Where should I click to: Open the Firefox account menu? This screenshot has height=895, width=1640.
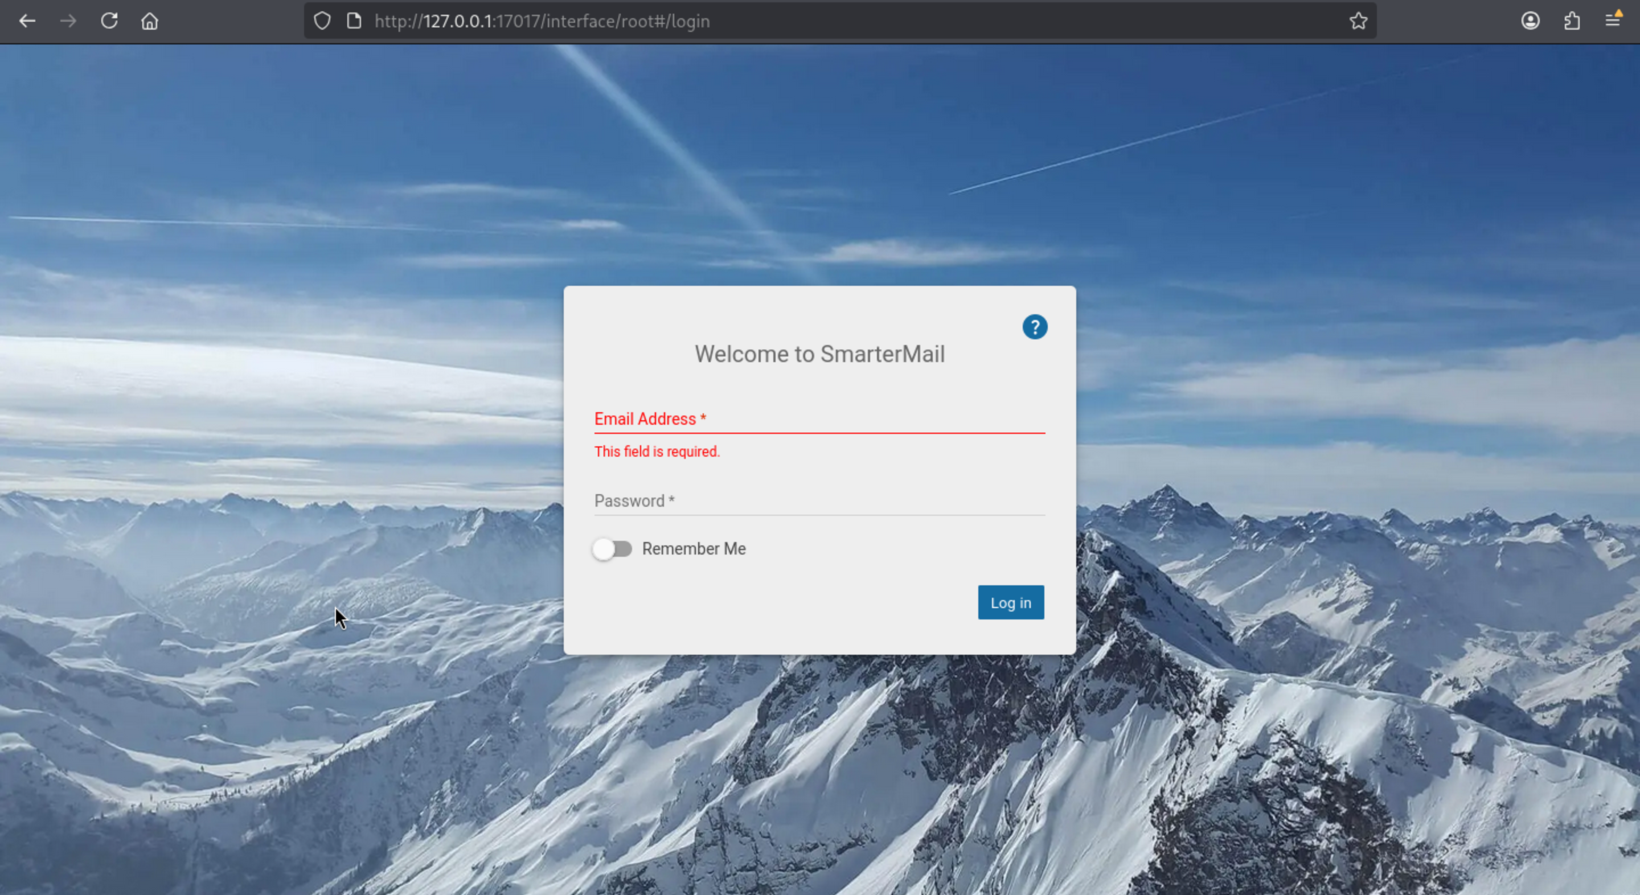1531,21
